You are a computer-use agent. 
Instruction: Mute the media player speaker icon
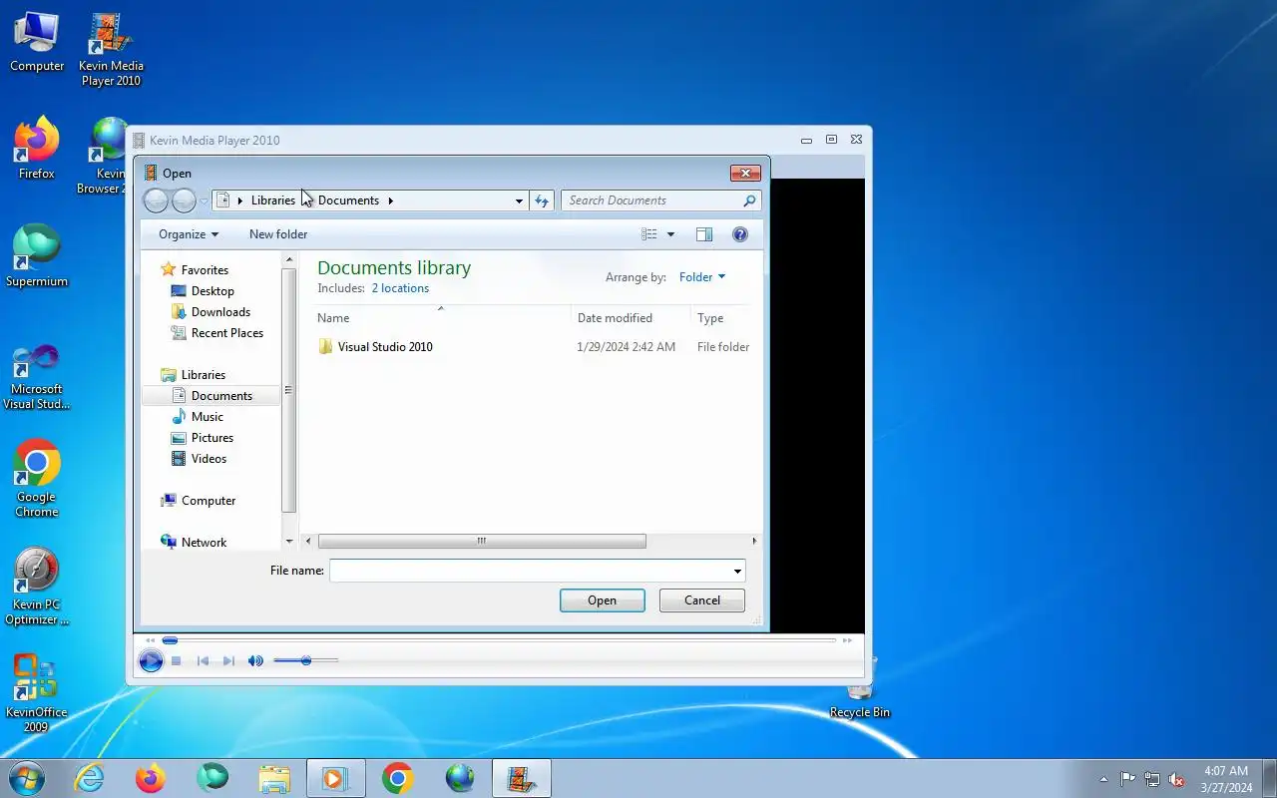(x=255, y=660)
